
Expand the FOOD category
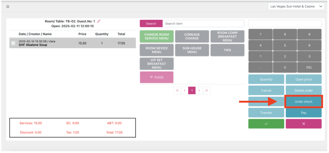pos(156,77)
